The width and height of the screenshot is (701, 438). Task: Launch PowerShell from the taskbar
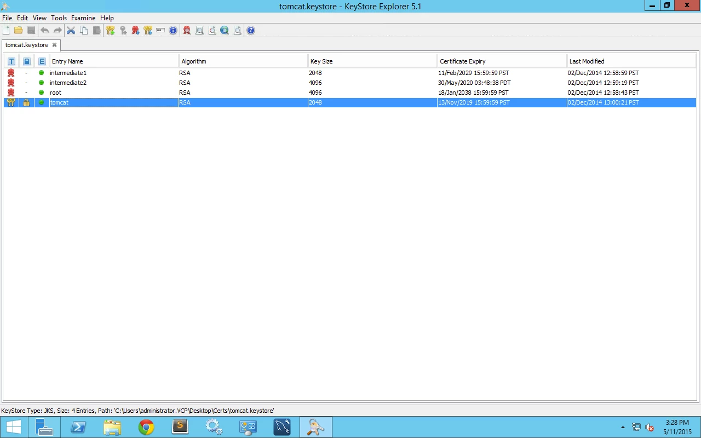[78, 427]
